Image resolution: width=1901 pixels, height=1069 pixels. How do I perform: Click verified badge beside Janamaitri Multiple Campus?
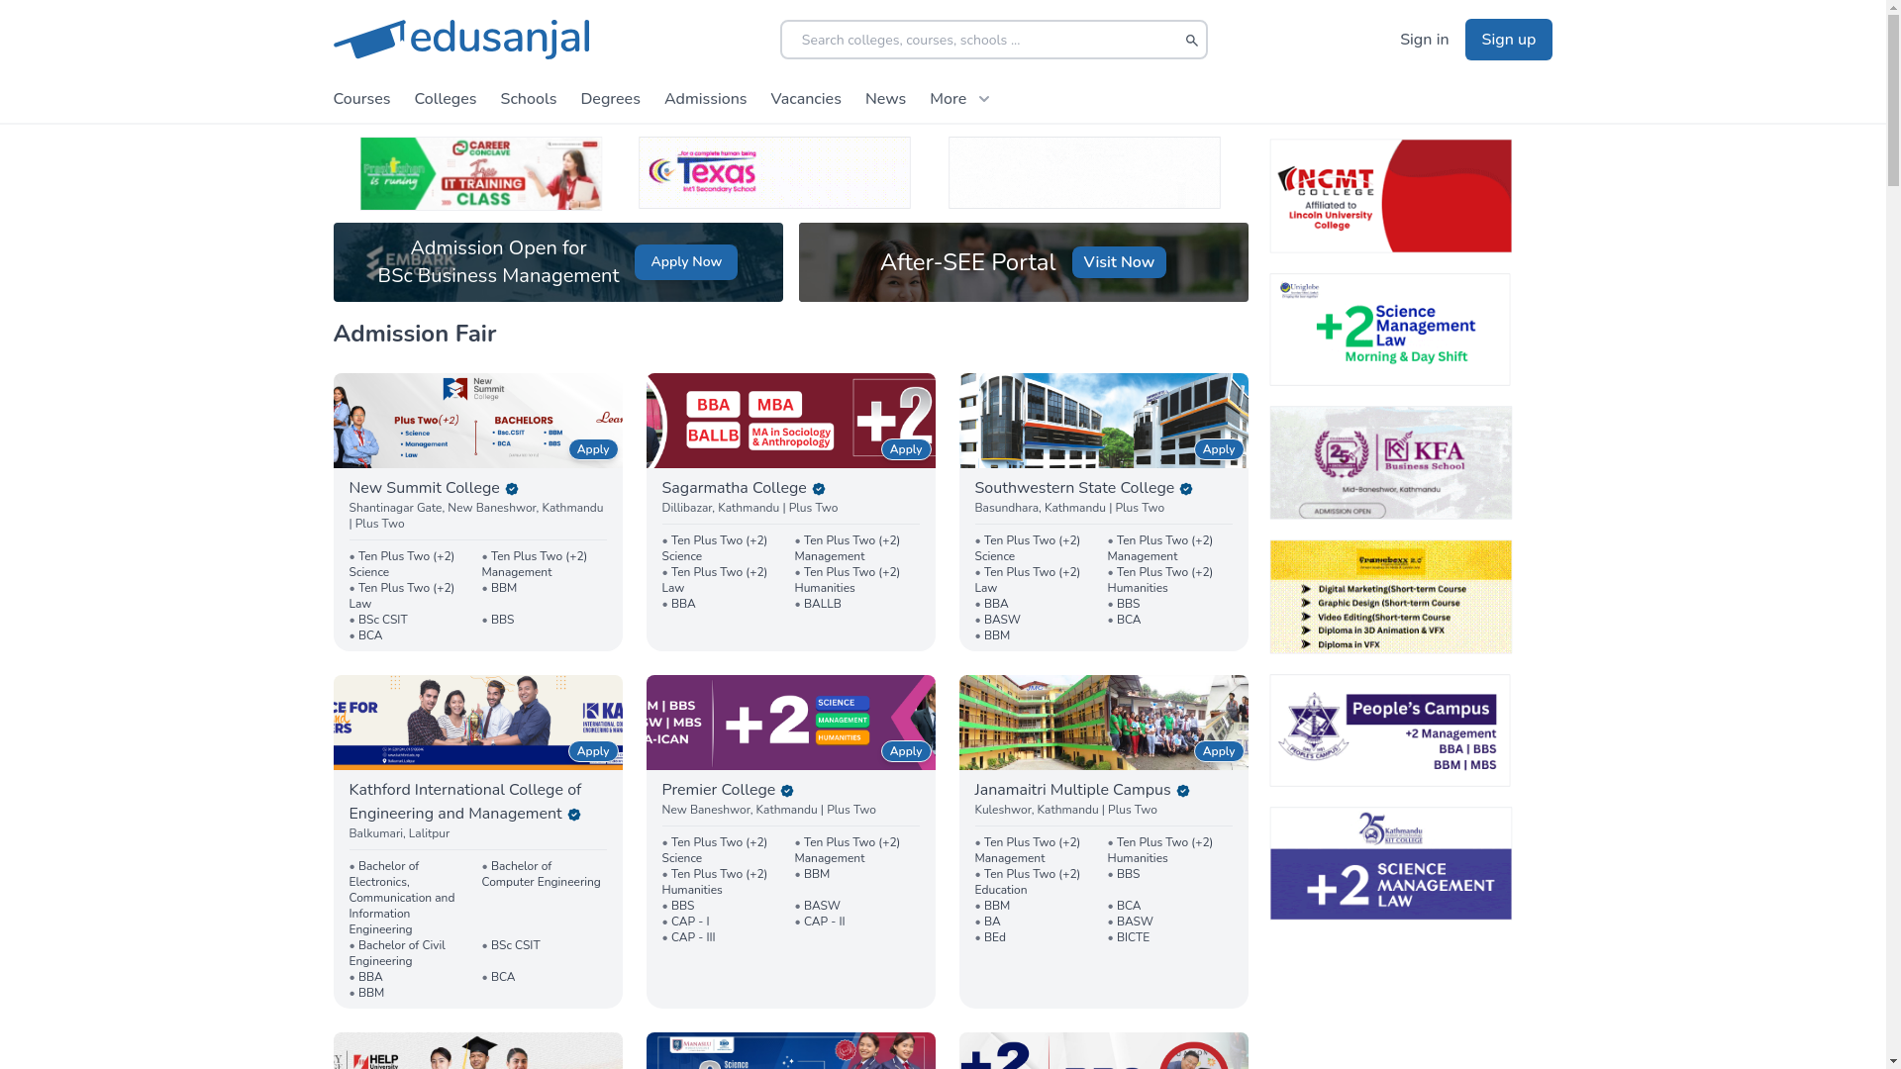tap(1183, 791)
